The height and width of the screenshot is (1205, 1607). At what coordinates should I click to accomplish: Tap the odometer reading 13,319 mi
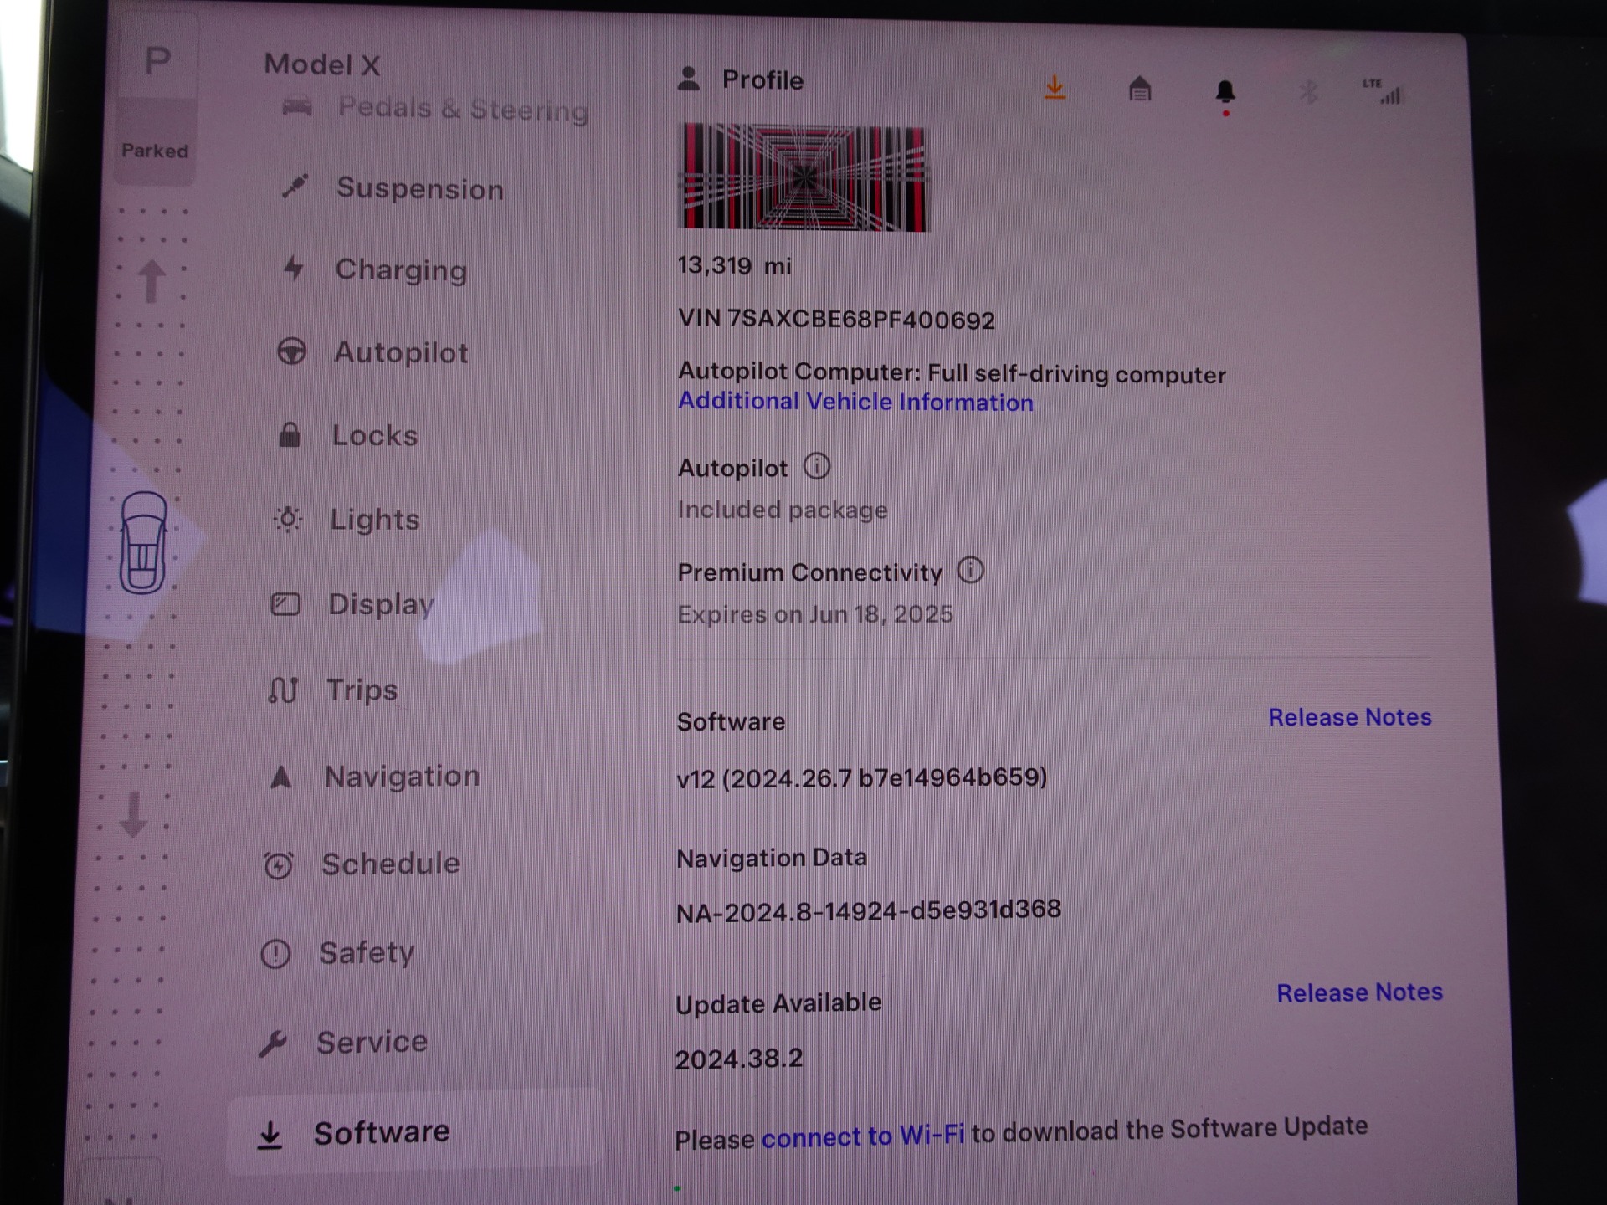click(x=734, y=265)
